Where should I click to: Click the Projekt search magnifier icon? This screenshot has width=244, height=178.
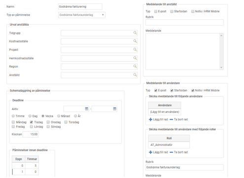click(x=135, y=49)
